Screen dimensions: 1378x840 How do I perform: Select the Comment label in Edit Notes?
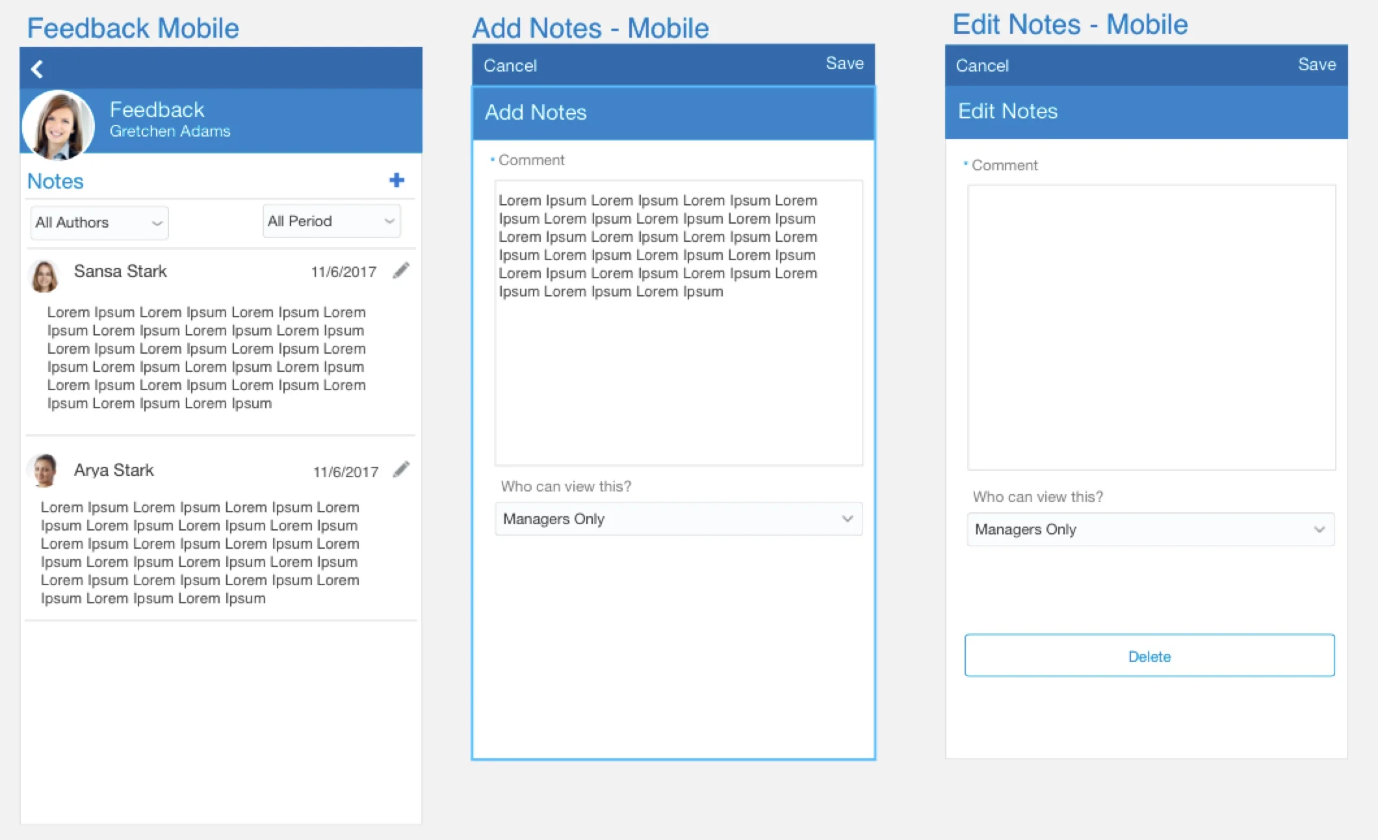pyautogui.click(x=1004, y=165)
